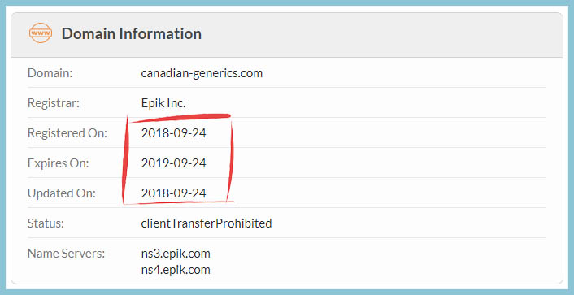
Task: Click the Expires On: label
Action: pyautogui.click(x=59, y=163)
